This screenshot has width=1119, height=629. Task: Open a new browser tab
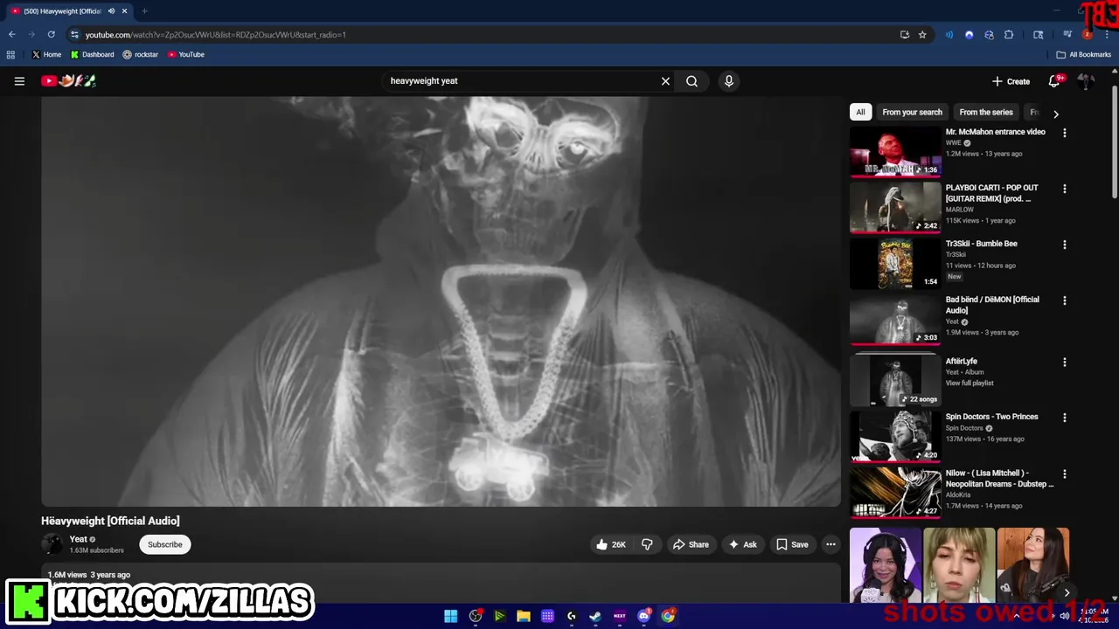tap(144, 11)
